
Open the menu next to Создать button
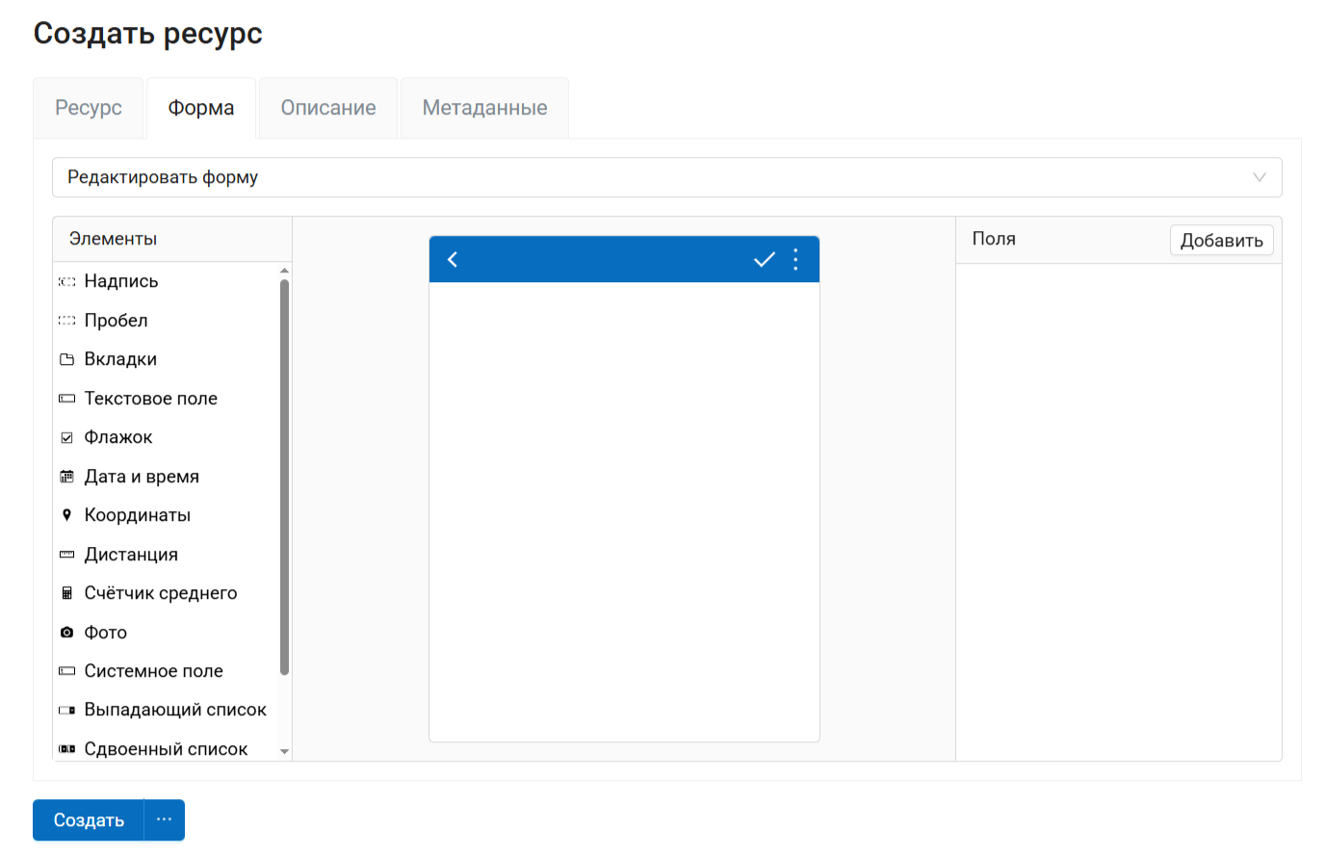(164, 819)
